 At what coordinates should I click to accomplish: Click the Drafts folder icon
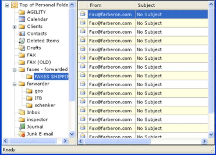22,48
